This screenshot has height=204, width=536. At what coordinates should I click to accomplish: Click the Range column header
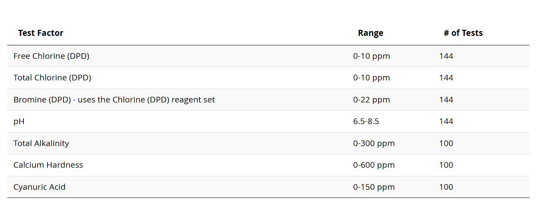coord(370,33)
